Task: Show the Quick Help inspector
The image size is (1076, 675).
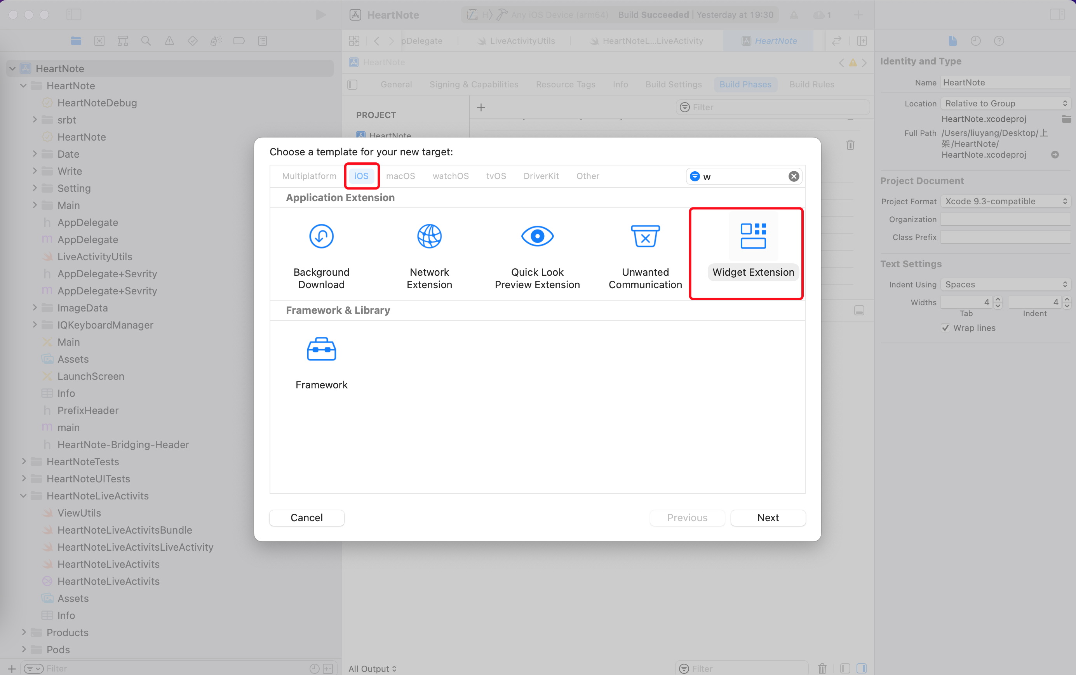Action: [999, 41]
